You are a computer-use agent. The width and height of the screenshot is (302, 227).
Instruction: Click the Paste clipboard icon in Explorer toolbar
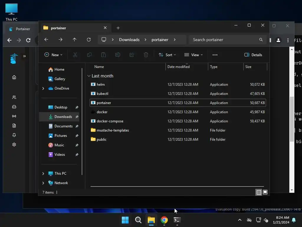104,55
